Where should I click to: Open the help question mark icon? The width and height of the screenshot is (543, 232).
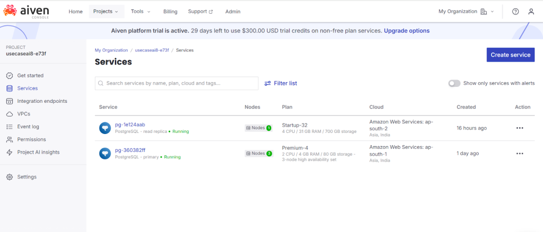pos(515,12)
